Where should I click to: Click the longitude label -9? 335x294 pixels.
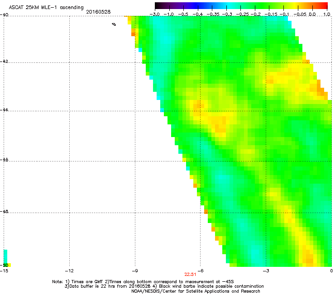[134, 271]
